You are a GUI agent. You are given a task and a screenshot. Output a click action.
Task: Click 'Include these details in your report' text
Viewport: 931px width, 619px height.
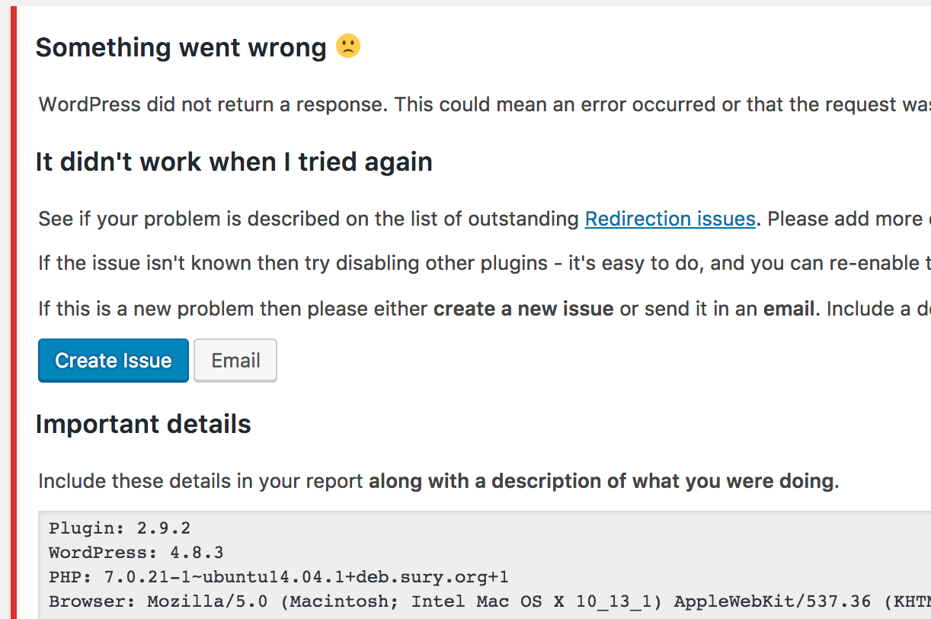[201, 481]
